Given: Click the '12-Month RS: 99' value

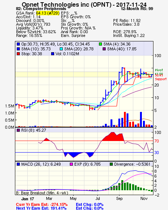Looking at the screenshot, I should tap(137, 9).
